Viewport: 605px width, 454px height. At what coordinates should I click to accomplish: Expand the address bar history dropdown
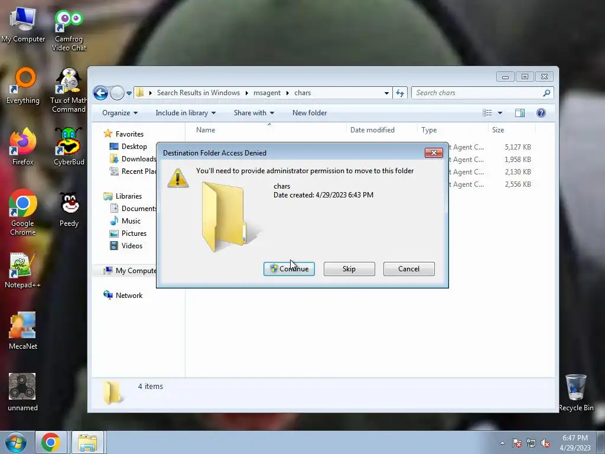(x=386, y=93)
